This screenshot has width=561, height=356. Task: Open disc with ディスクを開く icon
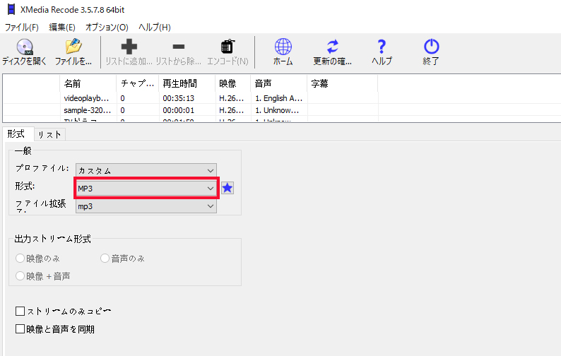[x=24, y=47]
